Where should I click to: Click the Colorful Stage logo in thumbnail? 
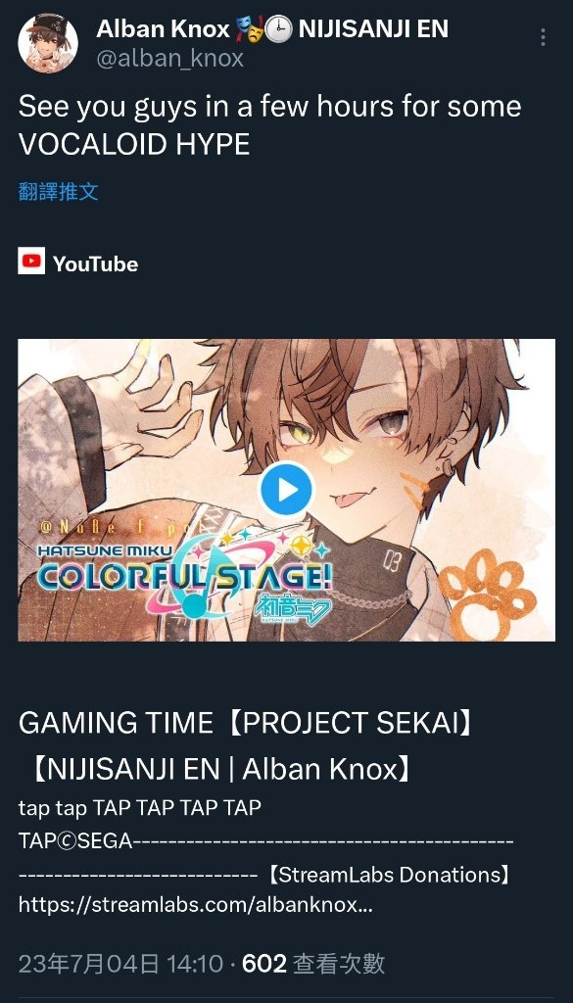point(184,572)
